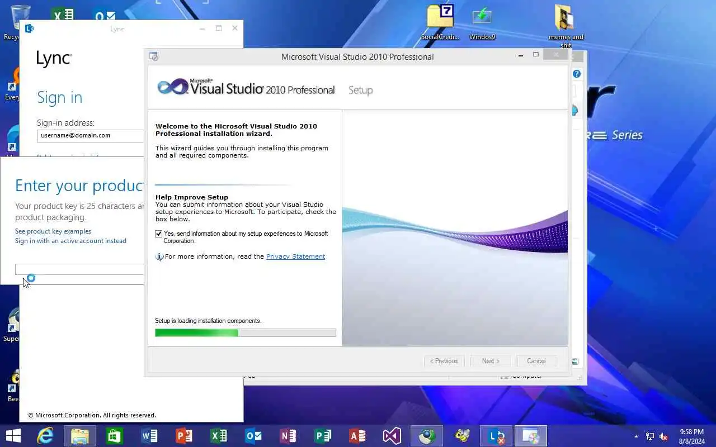This screenshot has height=447, width=716.
Task: Click the Visual Studio 2010 Professional logo
Action: 246,88
